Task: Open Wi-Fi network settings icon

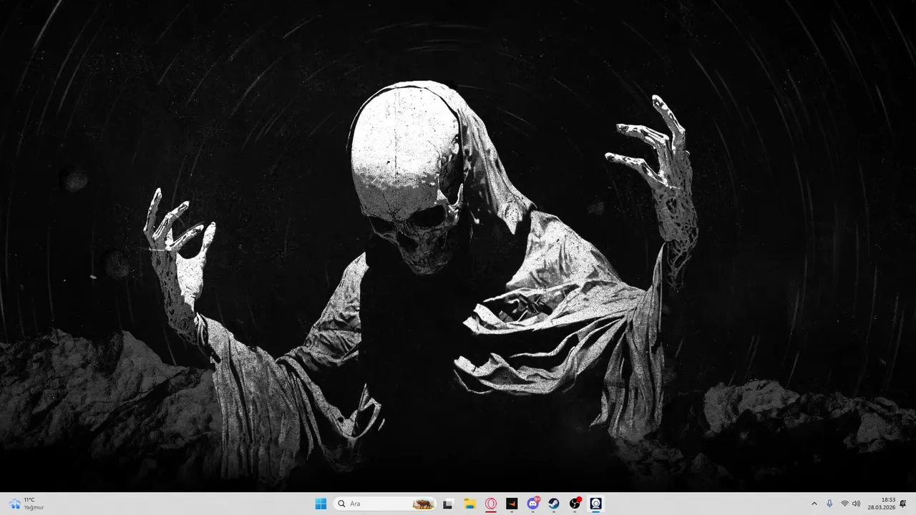Action: coord(844,504)
